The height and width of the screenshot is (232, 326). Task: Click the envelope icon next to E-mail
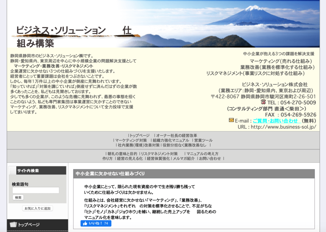click(x=231, y=120)
